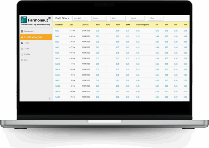Click the Farmonaut logo icon
The width and height of the screenshot is (209, 148).
point(24,20)
